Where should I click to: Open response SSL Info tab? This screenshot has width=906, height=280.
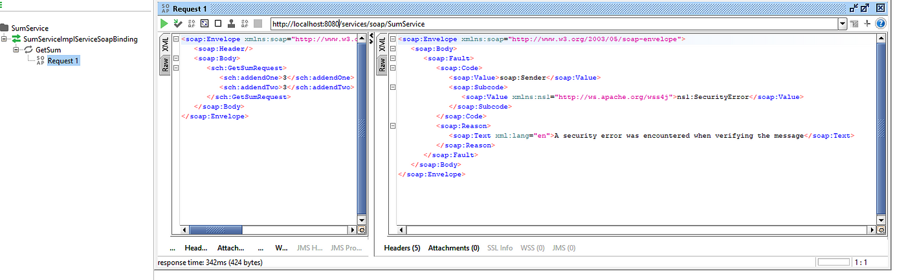point(500,248)
